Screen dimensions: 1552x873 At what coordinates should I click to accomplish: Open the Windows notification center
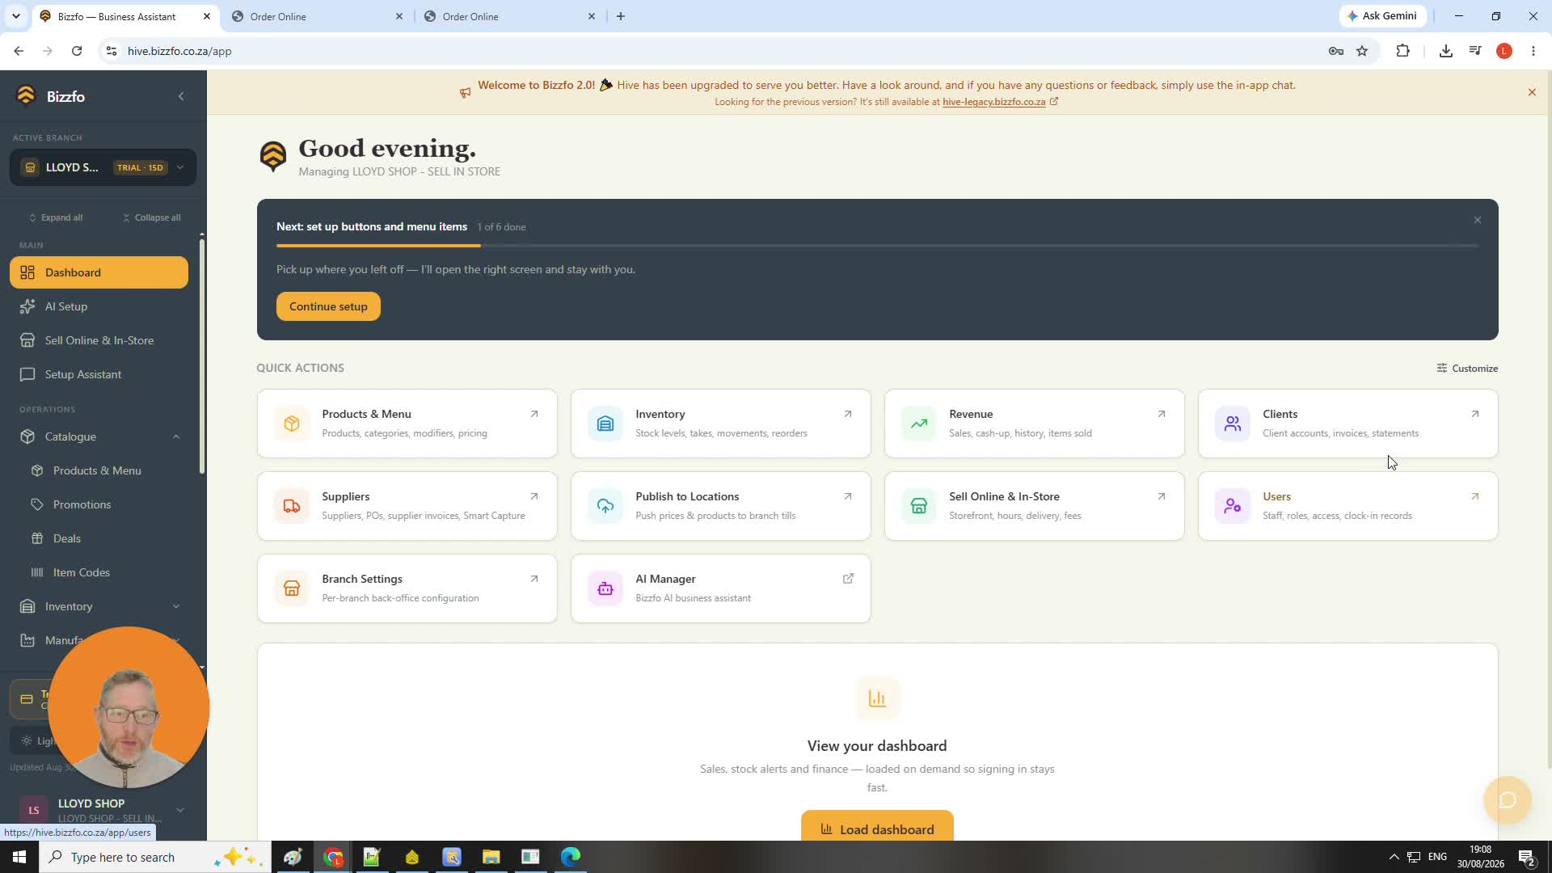(1527, 857)
